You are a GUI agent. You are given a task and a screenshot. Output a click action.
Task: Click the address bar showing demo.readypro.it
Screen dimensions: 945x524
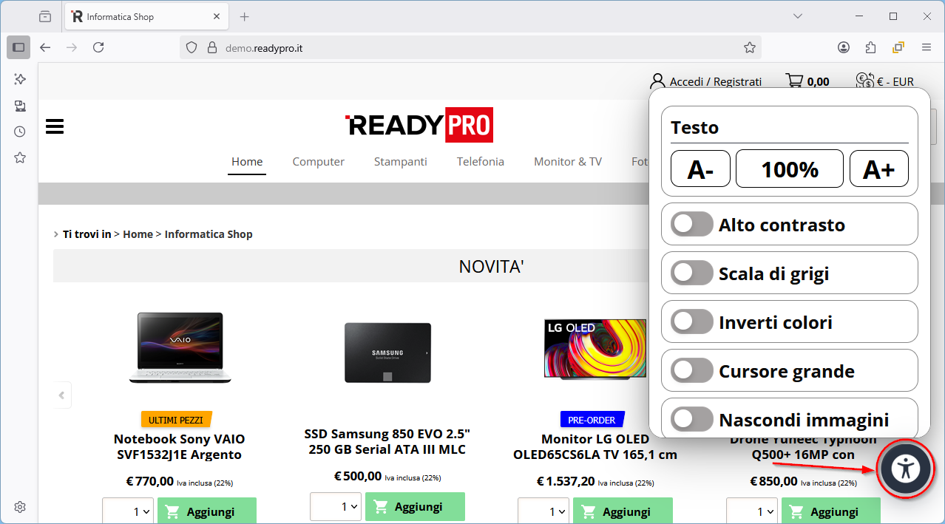tap(470, 47)
